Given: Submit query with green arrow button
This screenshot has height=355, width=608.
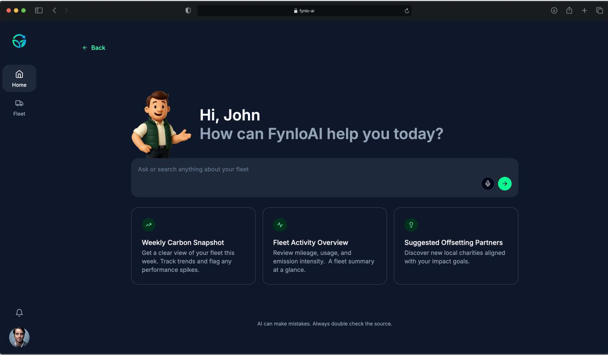Looking at the screenshot, I should click(x=504, y=184).
